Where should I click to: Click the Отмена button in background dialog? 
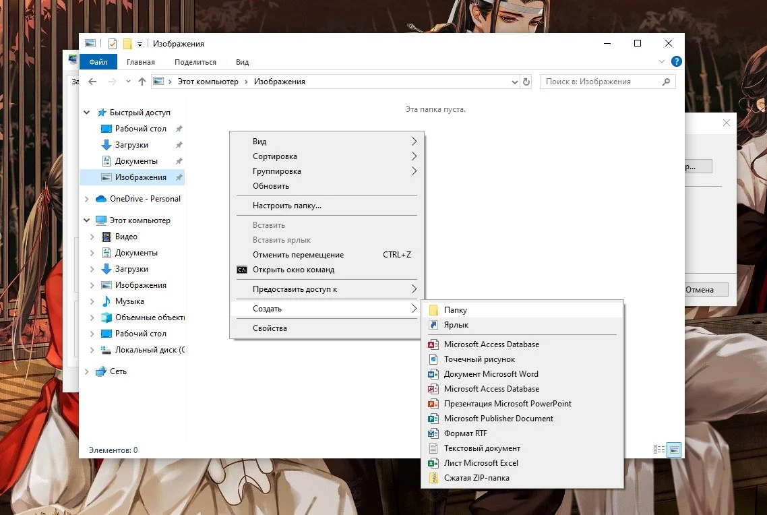[x=706, y=290]
